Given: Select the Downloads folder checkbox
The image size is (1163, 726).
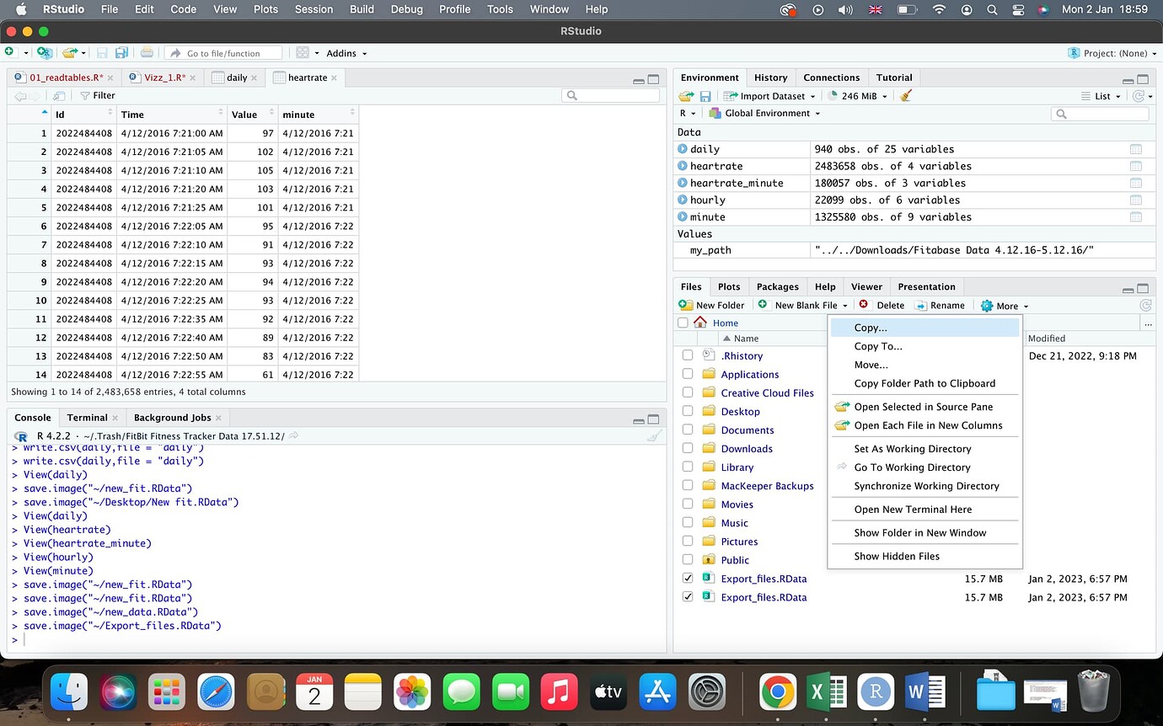Looking at the screenshot, I should pyautogui.click(x=687, y=448).
